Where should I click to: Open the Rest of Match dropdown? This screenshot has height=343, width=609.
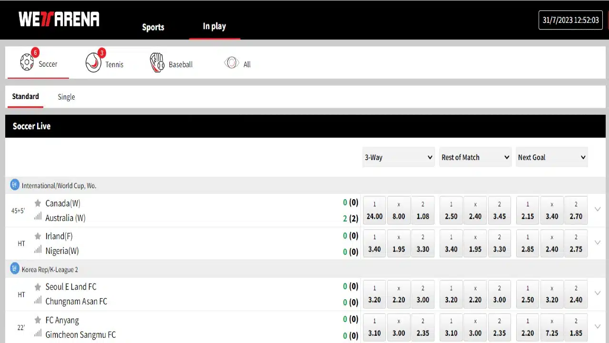point(475,157)
